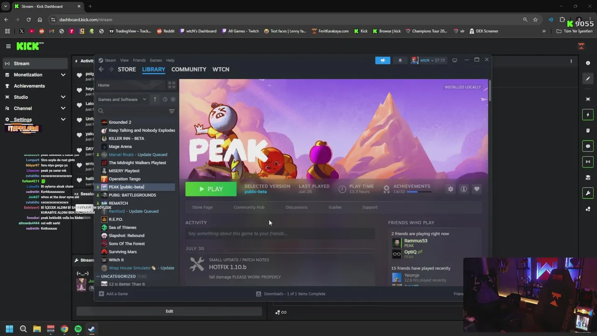Expand Settings section in Kick sidebar
The image size is (597, 336).
[x=63, y=119]
